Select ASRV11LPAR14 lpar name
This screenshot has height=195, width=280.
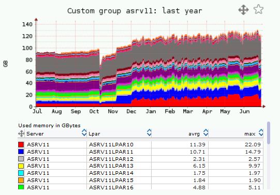(x=111, y=173)
